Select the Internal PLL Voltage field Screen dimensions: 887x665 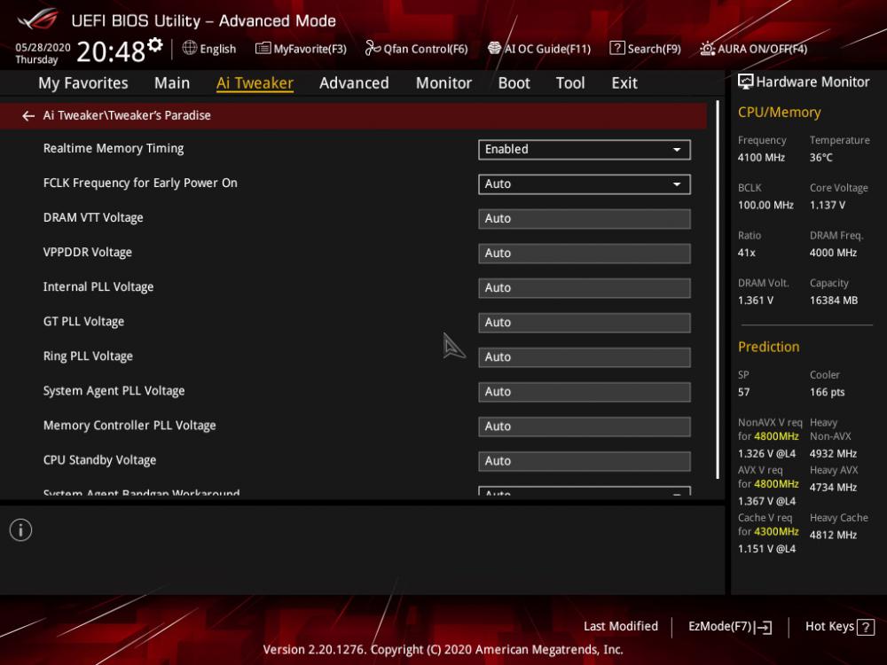click(x=585, y=288)
